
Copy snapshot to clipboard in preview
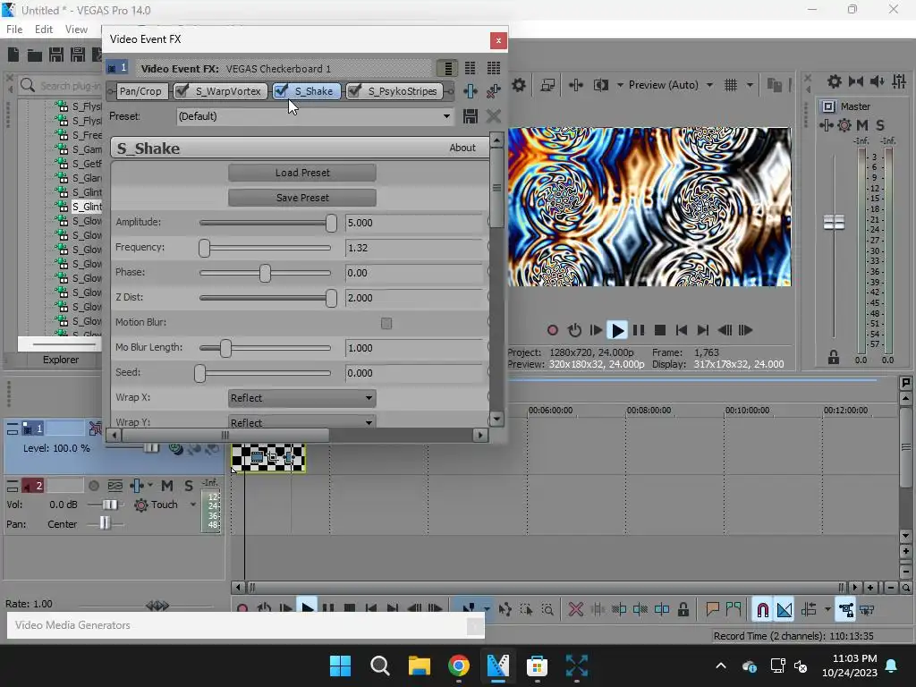774,85
